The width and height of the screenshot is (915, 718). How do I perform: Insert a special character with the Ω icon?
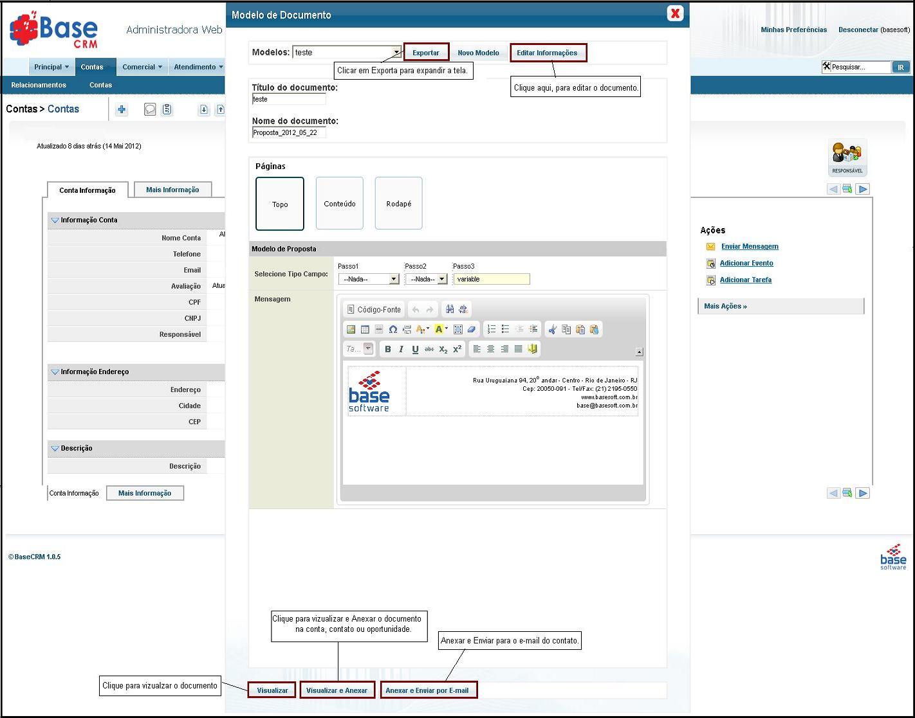click(x=393, y=330)
